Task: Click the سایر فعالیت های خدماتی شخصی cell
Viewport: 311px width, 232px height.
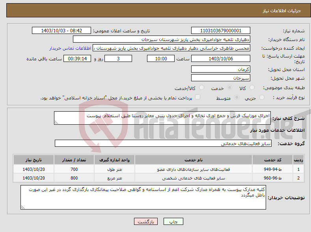Action: point(194,178)
